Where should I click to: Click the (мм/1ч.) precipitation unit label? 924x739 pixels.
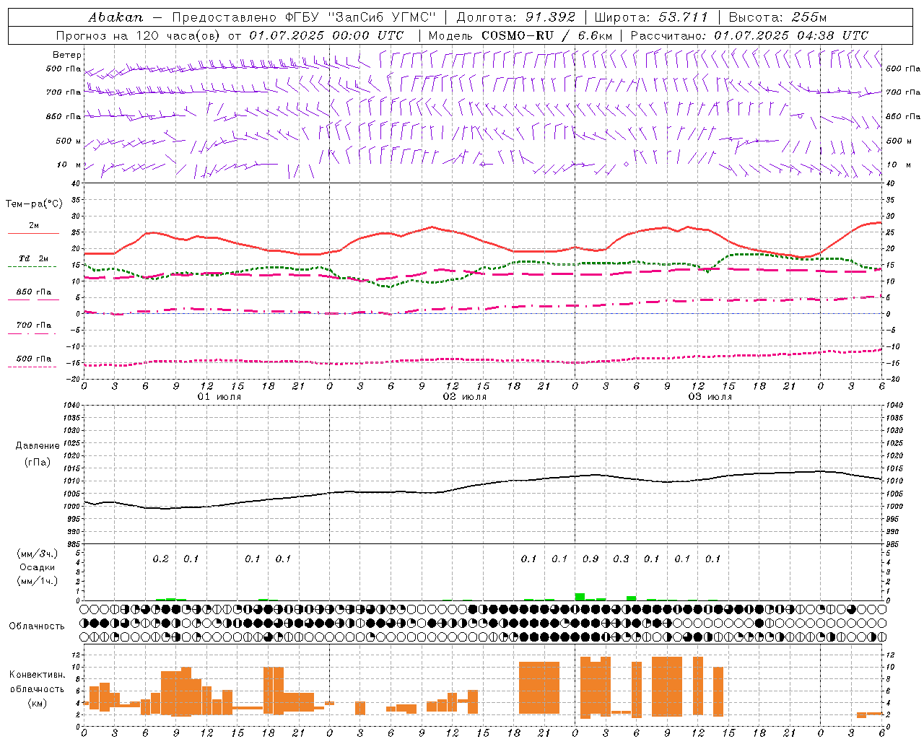[x=38, y=580]
